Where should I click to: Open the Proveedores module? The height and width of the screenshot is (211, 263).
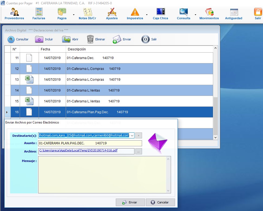tap(14, 14)
